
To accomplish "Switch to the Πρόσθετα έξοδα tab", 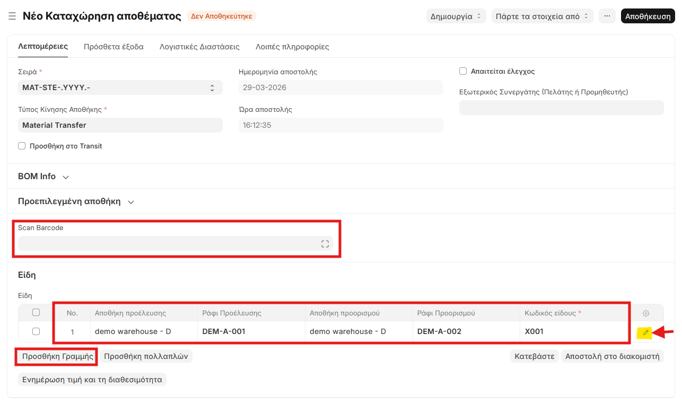I will [113, 47].
